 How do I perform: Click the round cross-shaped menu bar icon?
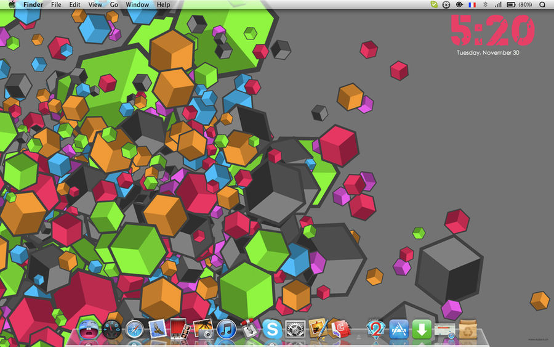tap(446, 4)
